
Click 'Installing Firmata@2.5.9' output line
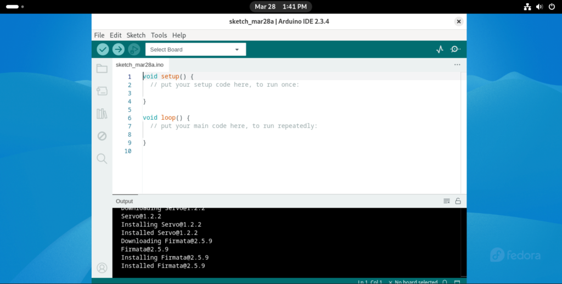[165, 258]
